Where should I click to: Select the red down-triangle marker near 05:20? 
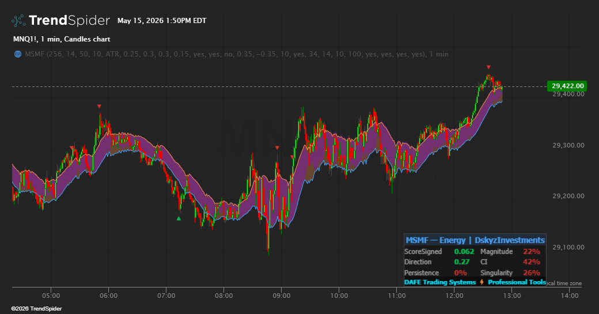click(71, 147)
